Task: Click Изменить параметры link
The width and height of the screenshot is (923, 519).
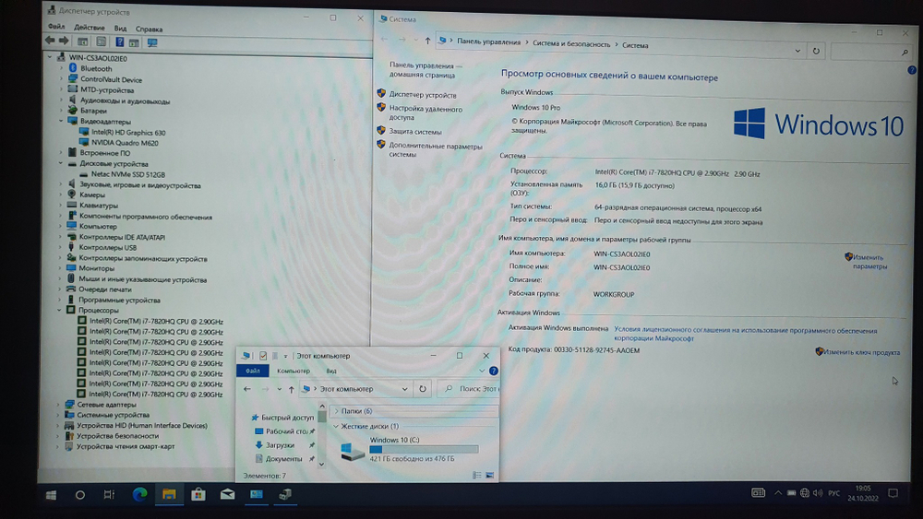Action: (x=869, y=262)
